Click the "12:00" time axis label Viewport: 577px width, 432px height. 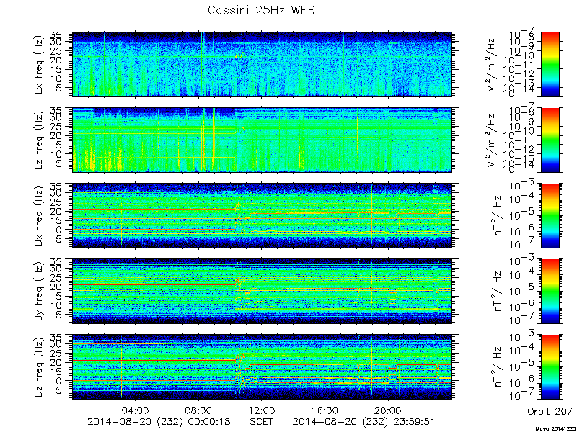click(x=262, y=410)
